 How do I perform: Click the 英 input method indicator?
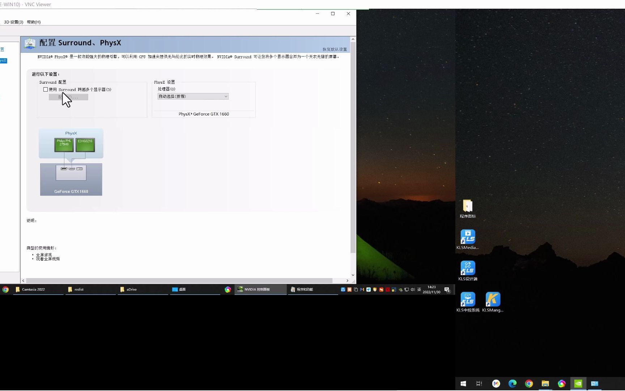[419, 290]
